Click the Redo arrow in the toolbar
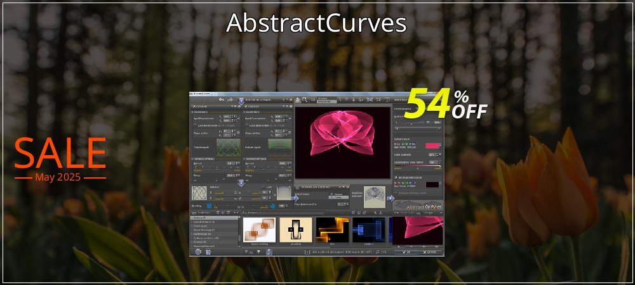The image size is (635, 285). click(230, 99)
